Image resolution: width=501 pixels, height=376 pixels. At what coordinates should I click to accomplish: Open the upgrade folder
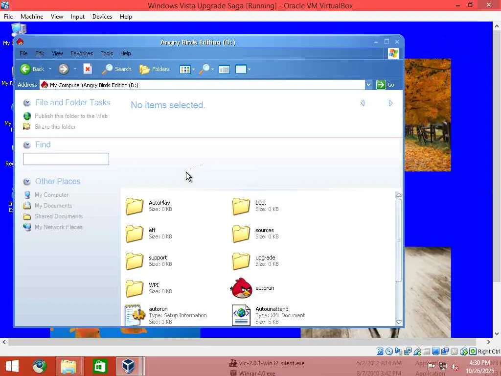point(241,261)
